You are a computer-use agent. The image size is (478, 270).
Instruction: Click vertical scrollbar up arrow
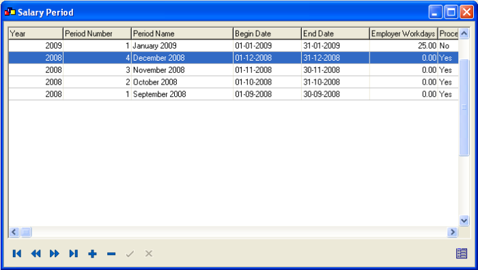[x=464, y=33]
